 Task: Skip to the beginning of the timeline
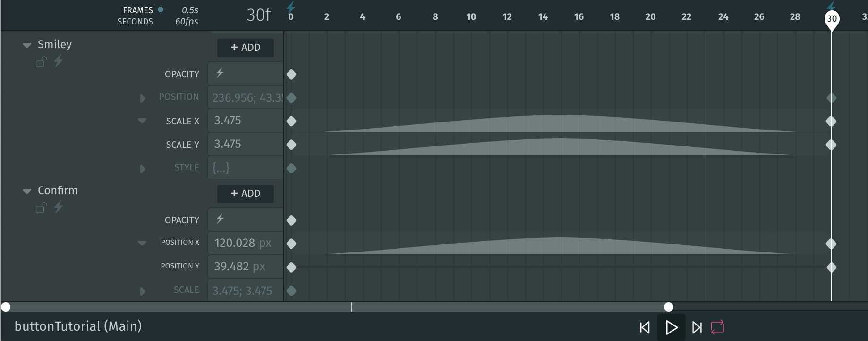(x=645, y=327)
